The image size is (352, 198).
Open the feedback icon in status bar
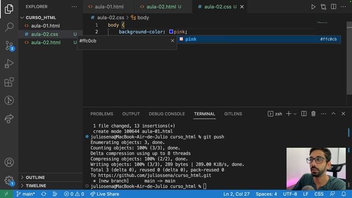332,194
